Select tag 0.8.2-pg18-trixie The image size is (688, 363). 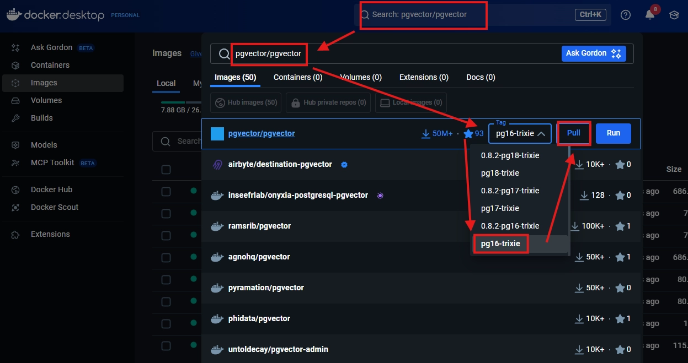click(x=519, y=155)
